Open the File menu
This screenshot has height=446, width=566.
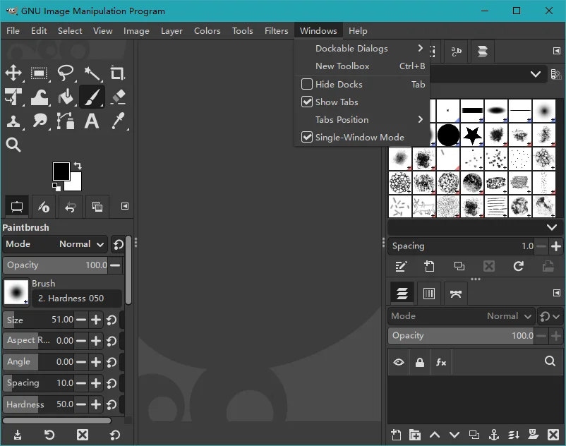[13, 30]
